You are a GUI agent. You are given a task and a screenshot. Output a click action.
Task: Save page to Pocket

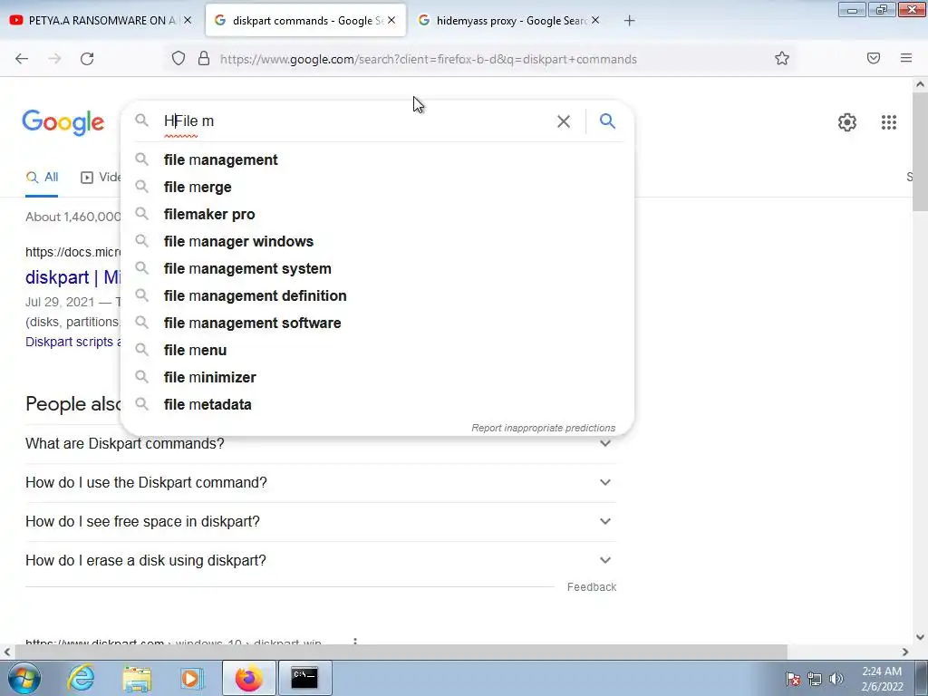[874, 59]
